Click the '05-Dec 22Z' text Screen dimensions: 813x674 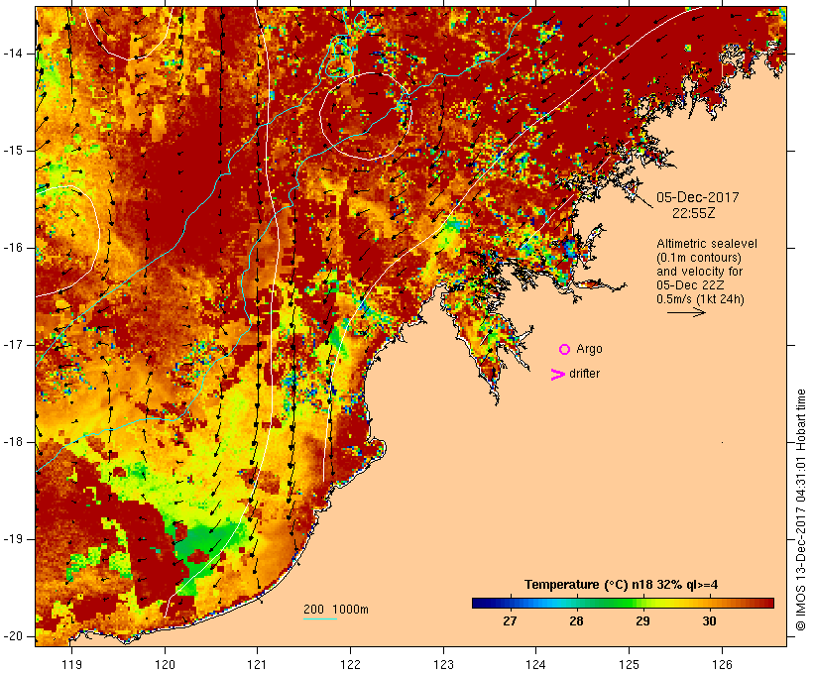(690, 285)
